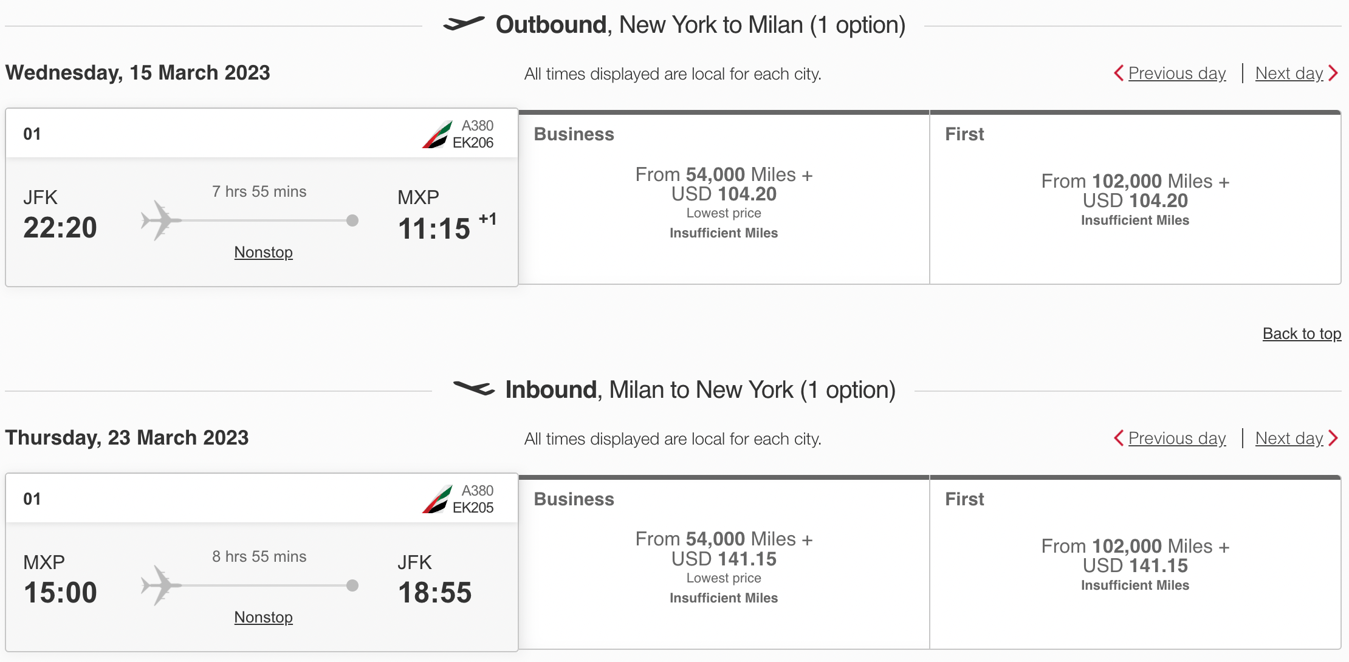
Task: Select the airplane graphic on the MXP–JFK route
Action: (x=159, y=585)
